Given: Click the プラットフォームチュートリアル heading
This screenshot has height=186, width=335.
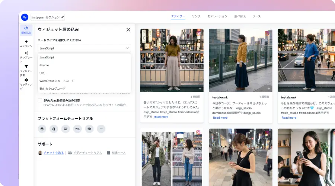Looking at the screenshot, I should coord(66,119).
